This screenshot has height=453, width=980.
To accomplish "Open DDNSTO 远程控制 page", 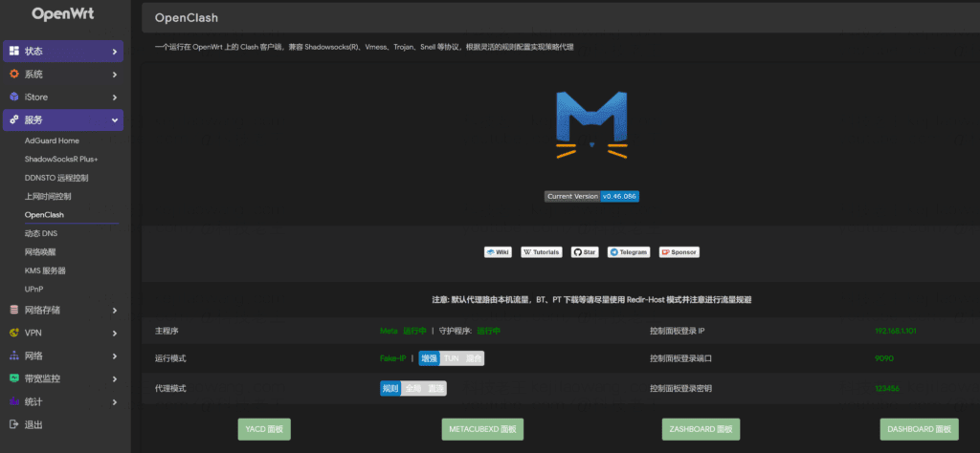I will coord(56,178).
